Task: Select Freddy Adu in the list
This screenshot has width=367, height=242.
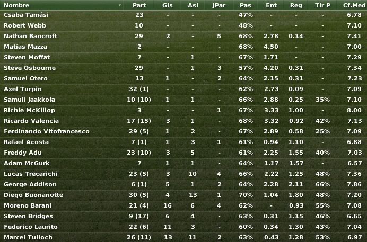Action: pyautogui.click(x=183, y=153)
